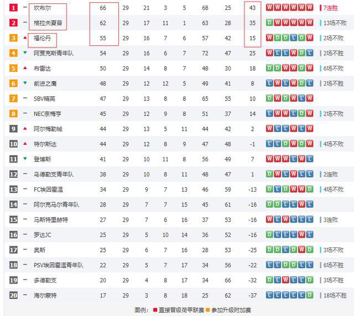Click the 13场不败 streak label

pos(335,23)
